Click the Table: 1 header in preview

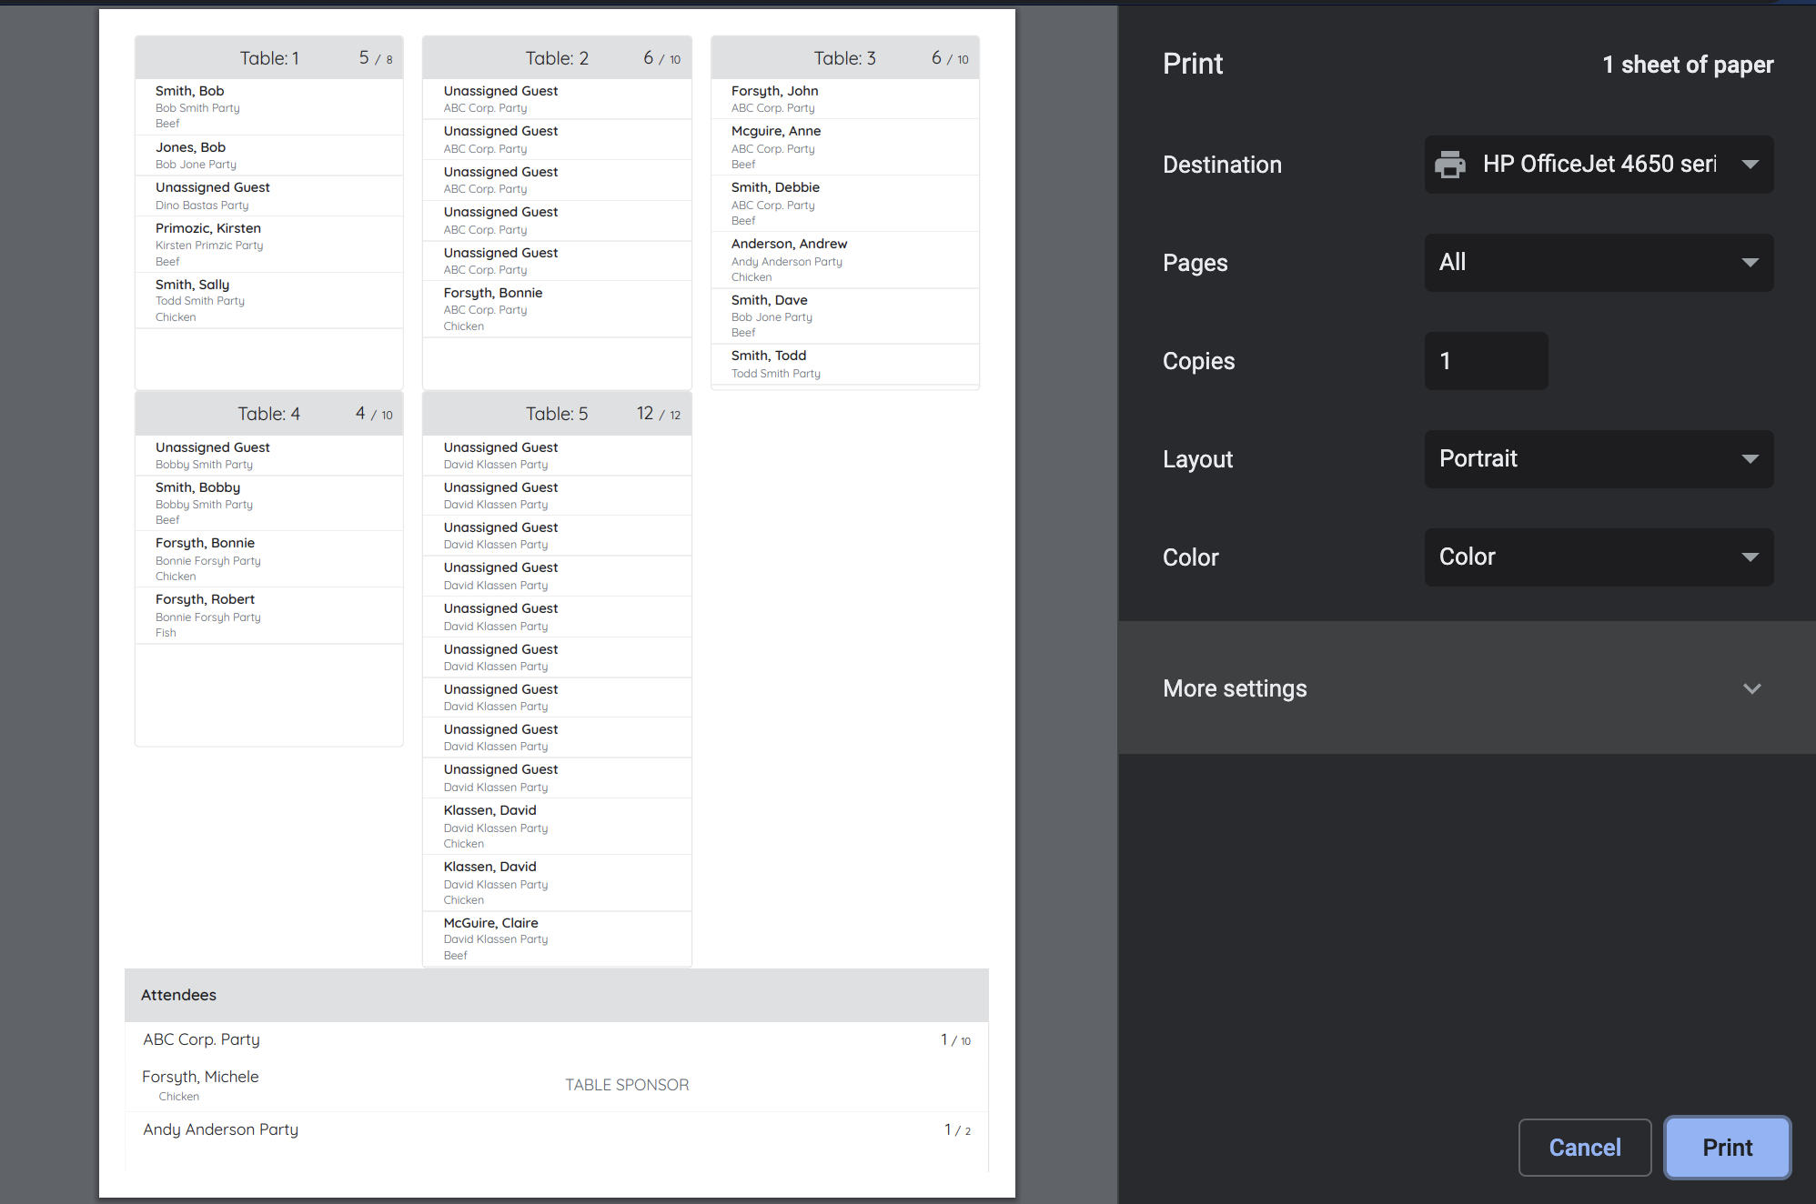[x=269, y=58]
